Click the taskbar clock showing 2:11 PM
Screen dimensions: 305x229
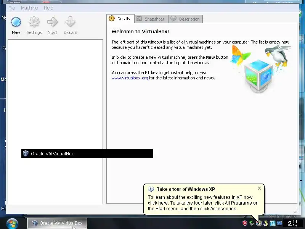click(x=292, y=223)
